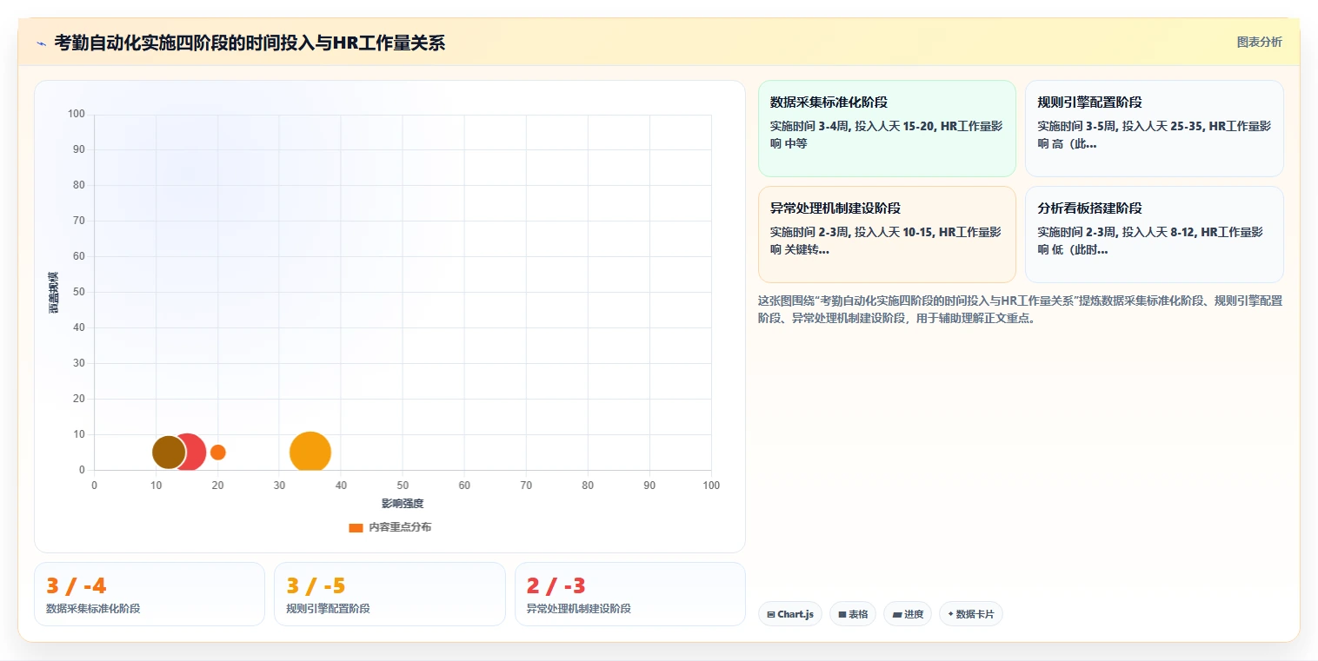
Task: Open the 异常处理机制建设阶段 info card
Action: tap(887, 235)
